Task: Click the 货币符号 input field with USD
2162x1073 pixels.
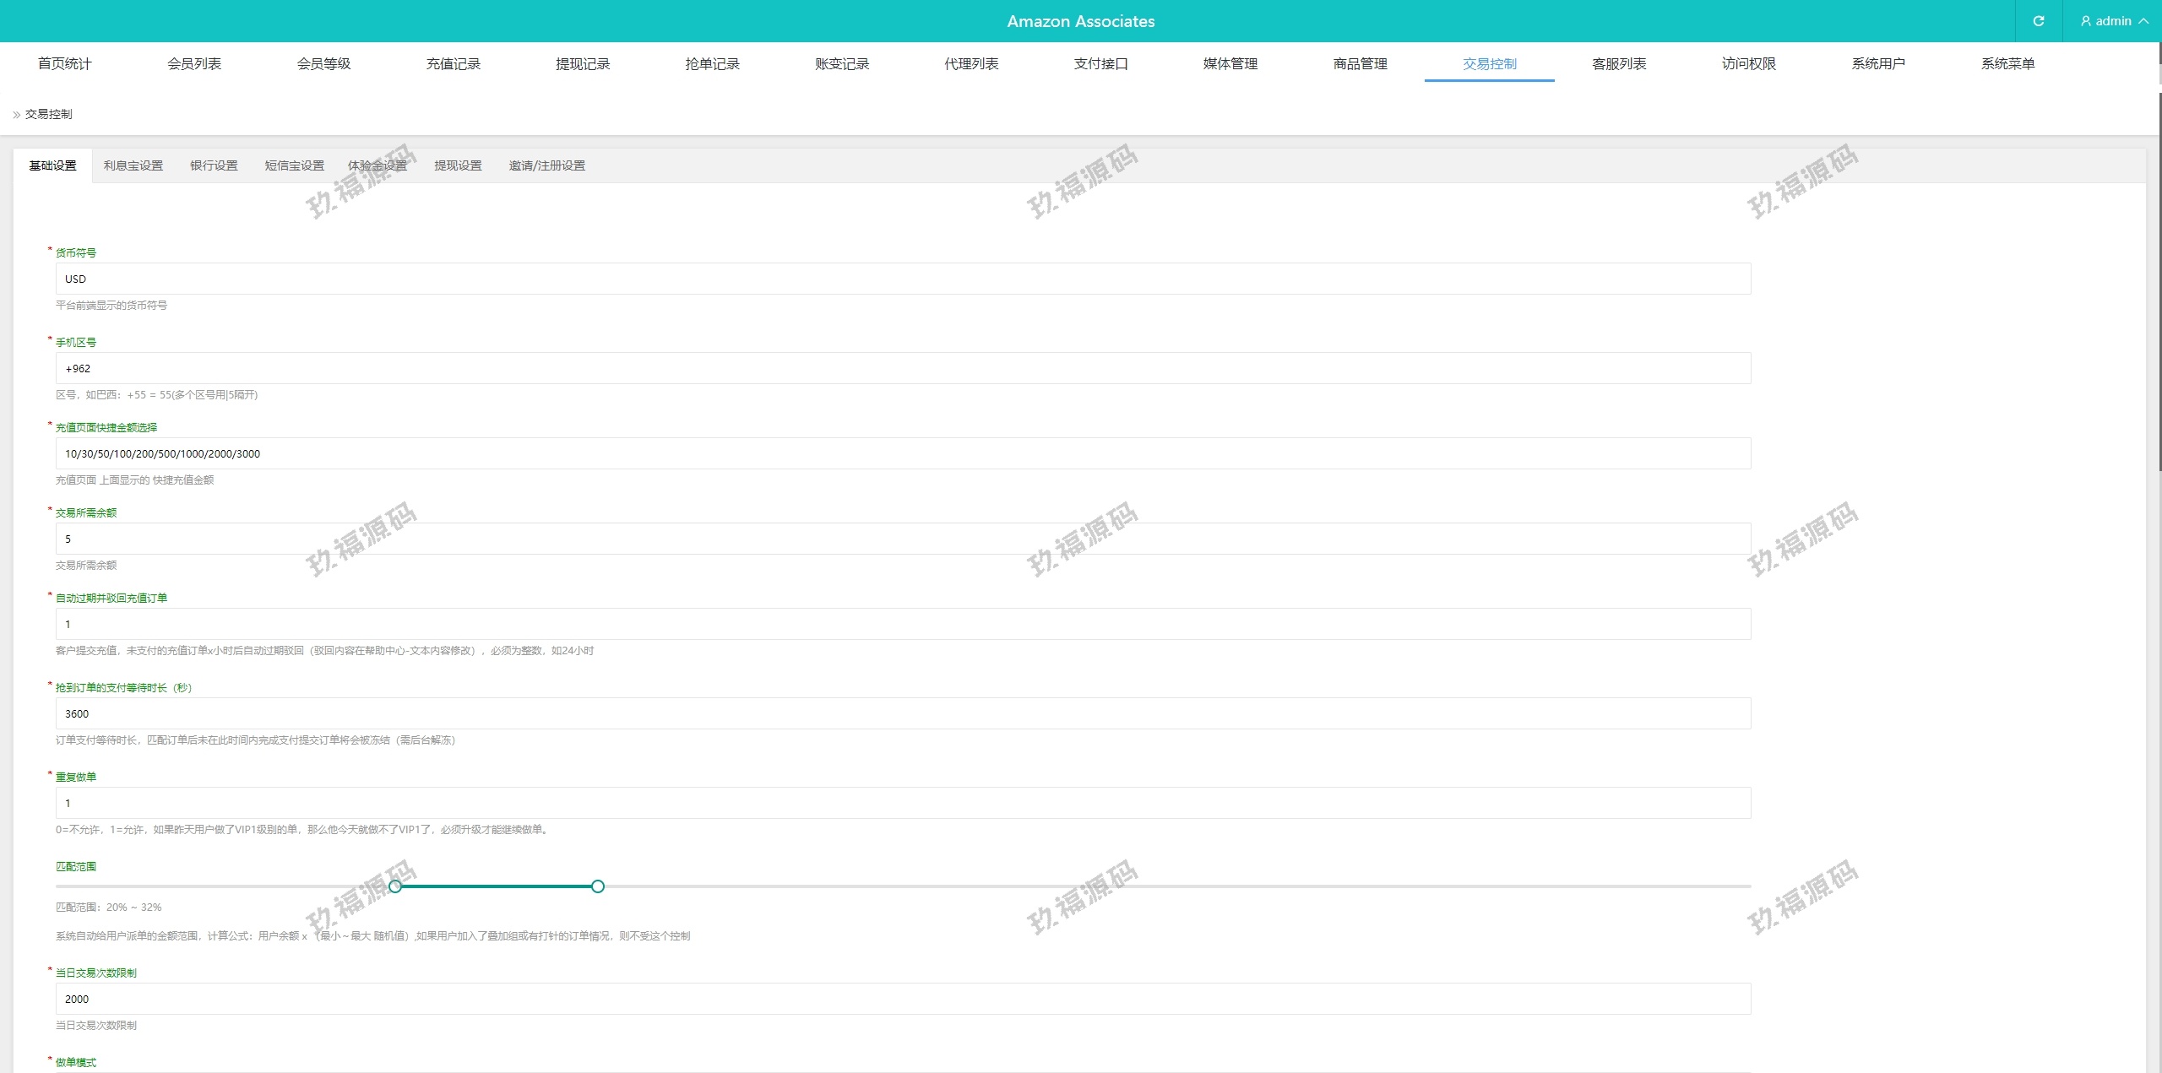Action: tap(903, 279)
